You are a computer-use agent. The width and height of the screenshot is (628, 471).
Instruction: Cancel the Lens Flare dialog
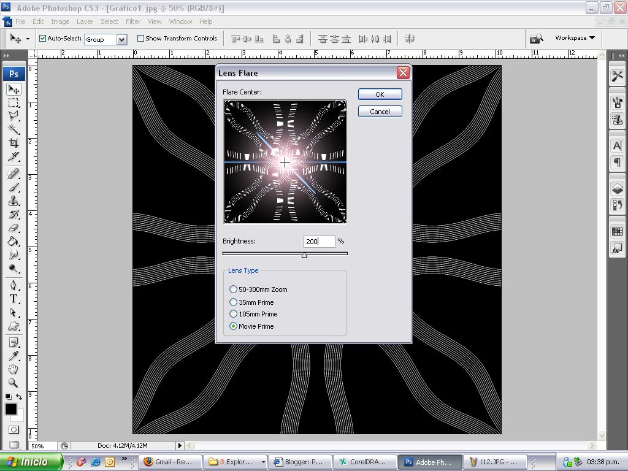point(380,112)
